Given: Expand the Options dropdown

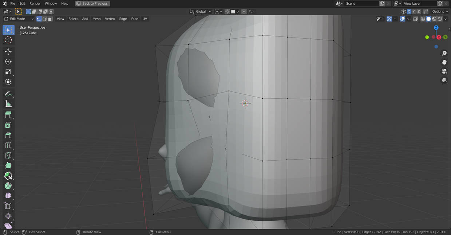Looking at the screenshot, I should (x=440, y=12).
